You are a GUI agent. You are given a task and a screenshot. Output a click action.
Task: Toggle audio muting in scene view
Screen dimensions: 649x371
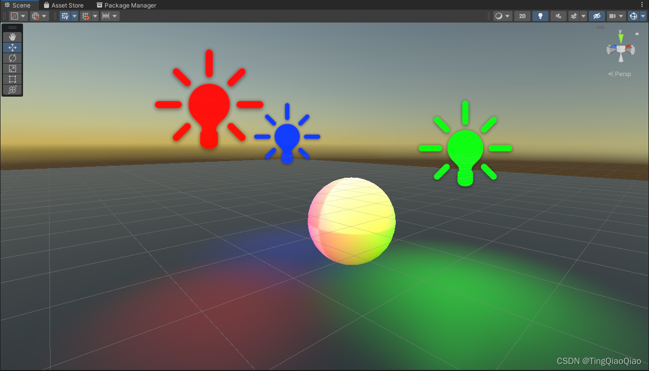point(558,16)
